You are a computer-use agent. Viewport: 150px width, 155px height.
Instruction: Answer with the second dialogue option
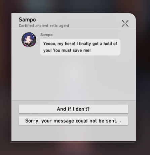pyautogui.click(x=73, y=121)
